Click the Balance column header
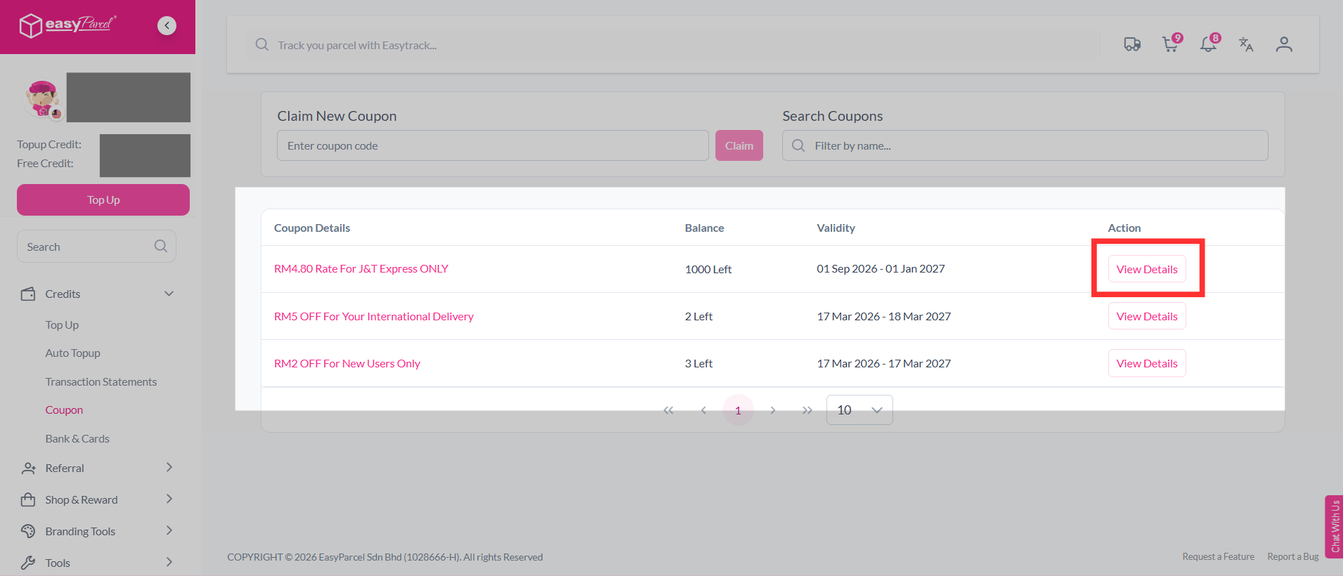This screenshot has height=576, width=1343. pyautogui.click(x=704, y=228)
